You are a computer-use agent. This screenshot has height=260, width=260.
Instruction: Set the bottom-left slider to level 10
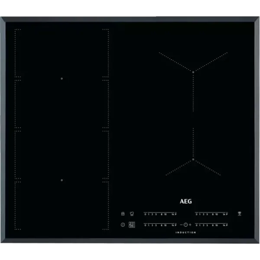coord(165,225)
